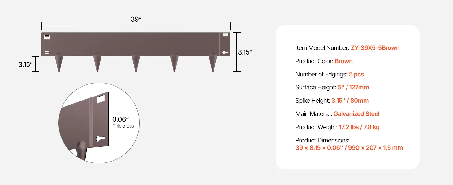Click the model number ZY-39X5-5Brown
This screenshot has width=453, height=185.
[x=375, y=48]
